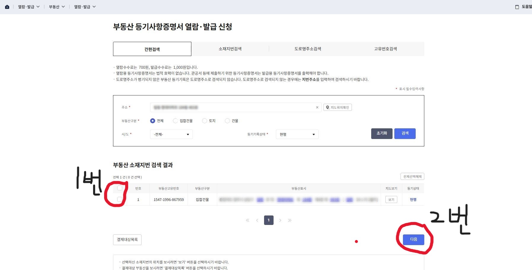Go to previous page with the left arrow
532x270 pixels.
258,220
